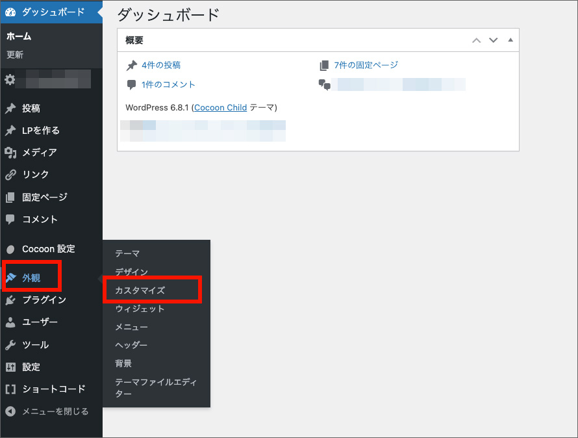Image resolution: width=578 pixels, height=438 pixels.
Task: Open the ダッシュボード menu item
Action: click(51, 12)
